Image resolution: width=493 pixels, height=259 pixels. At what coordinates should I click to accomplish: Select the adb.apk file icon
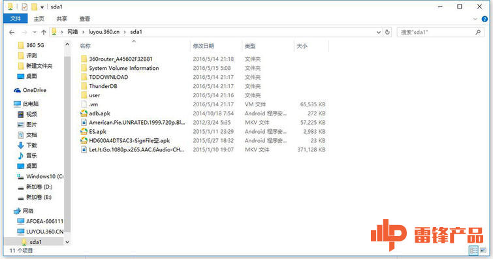tap(84, 113)
